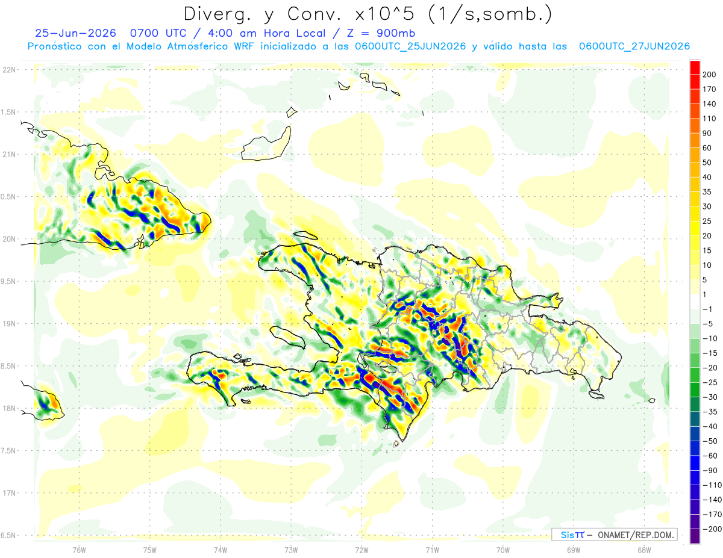Pick the bottommost dark purple colorbar swatch
Image resolution: width=723 pixels, height=558 pixels.
pos(695,536)
